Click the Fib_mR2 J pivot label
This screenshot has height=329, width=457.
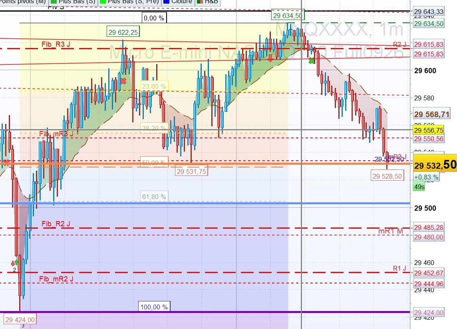point(56,279)
